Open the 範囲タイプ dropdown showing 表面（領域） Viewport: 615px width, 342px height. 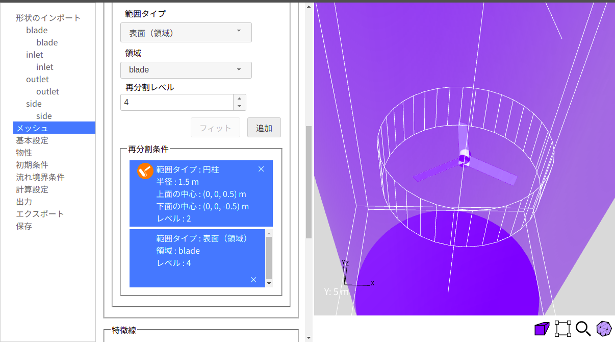(186, 33)
